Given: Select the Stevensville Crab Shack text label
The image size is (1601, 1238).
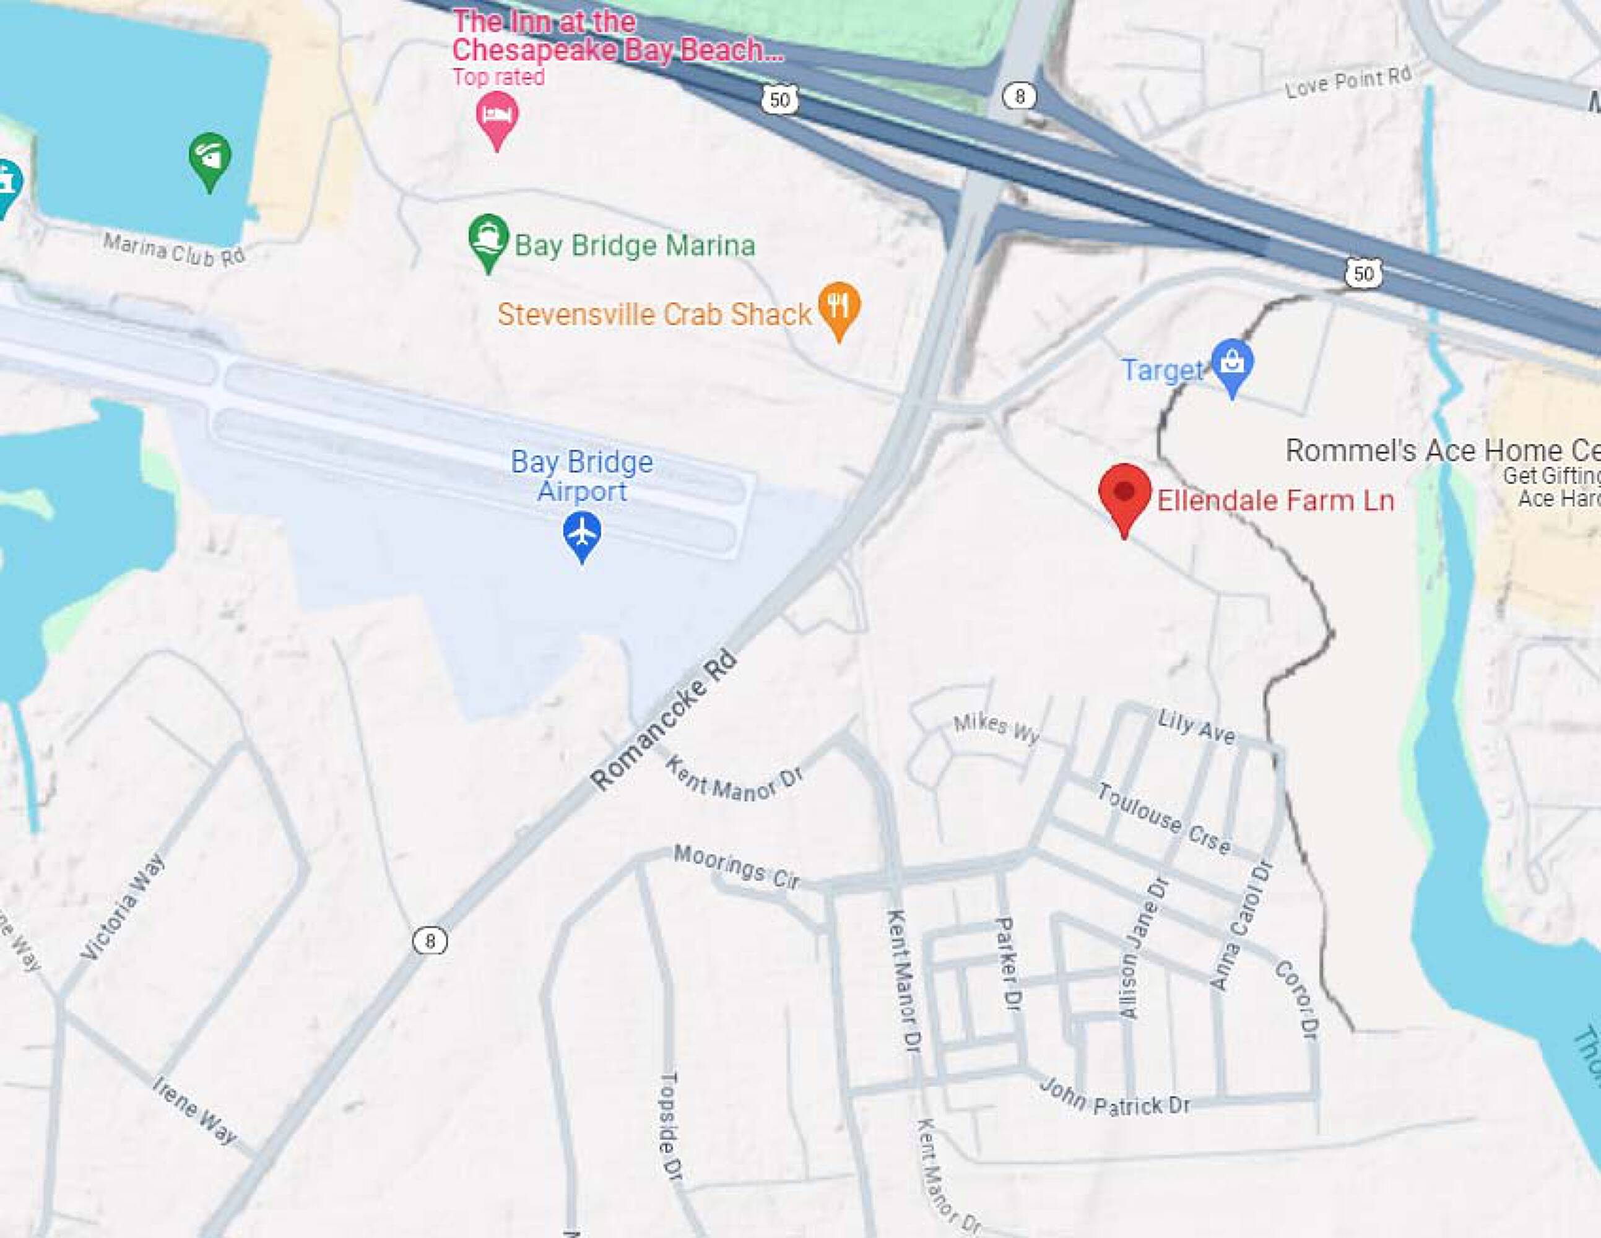Looking at the screenshot, I should click(x=654, y=314).
